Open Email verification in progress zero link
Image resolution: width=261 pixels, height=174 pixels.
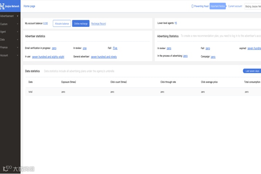pos(54,48)
